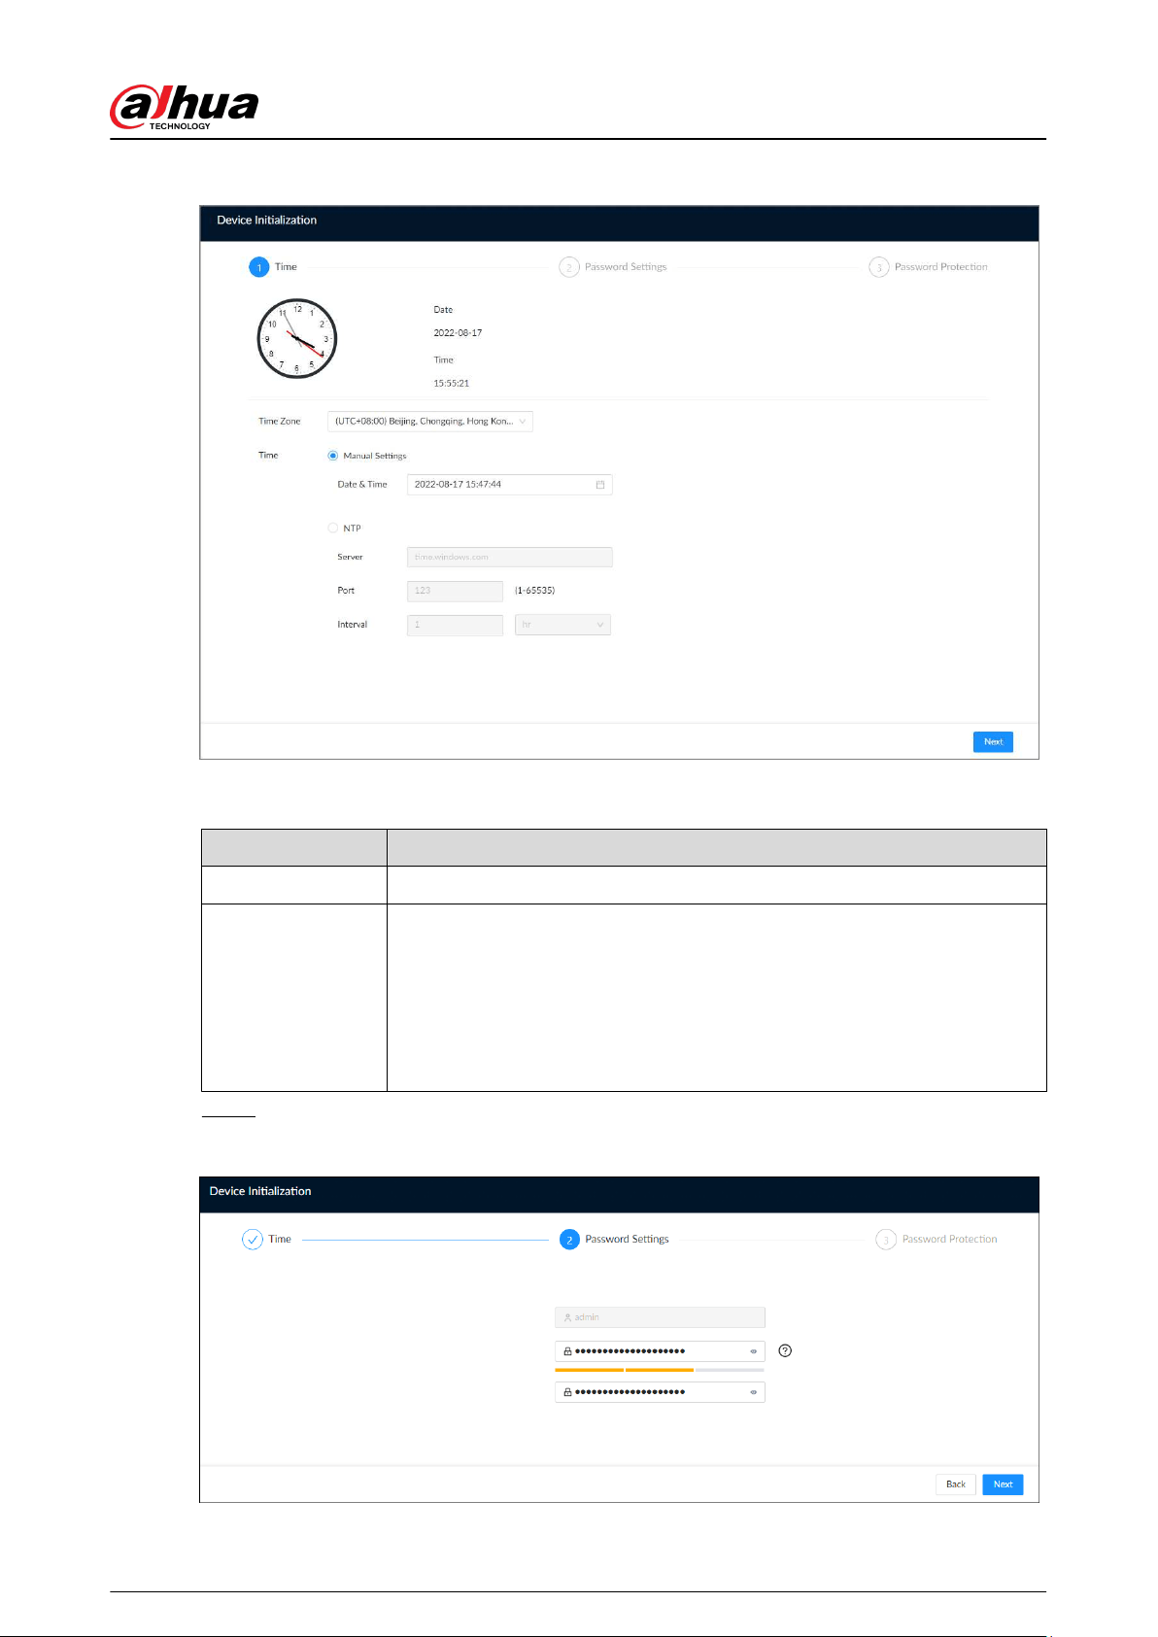Click the confirm password input field

660,1392
